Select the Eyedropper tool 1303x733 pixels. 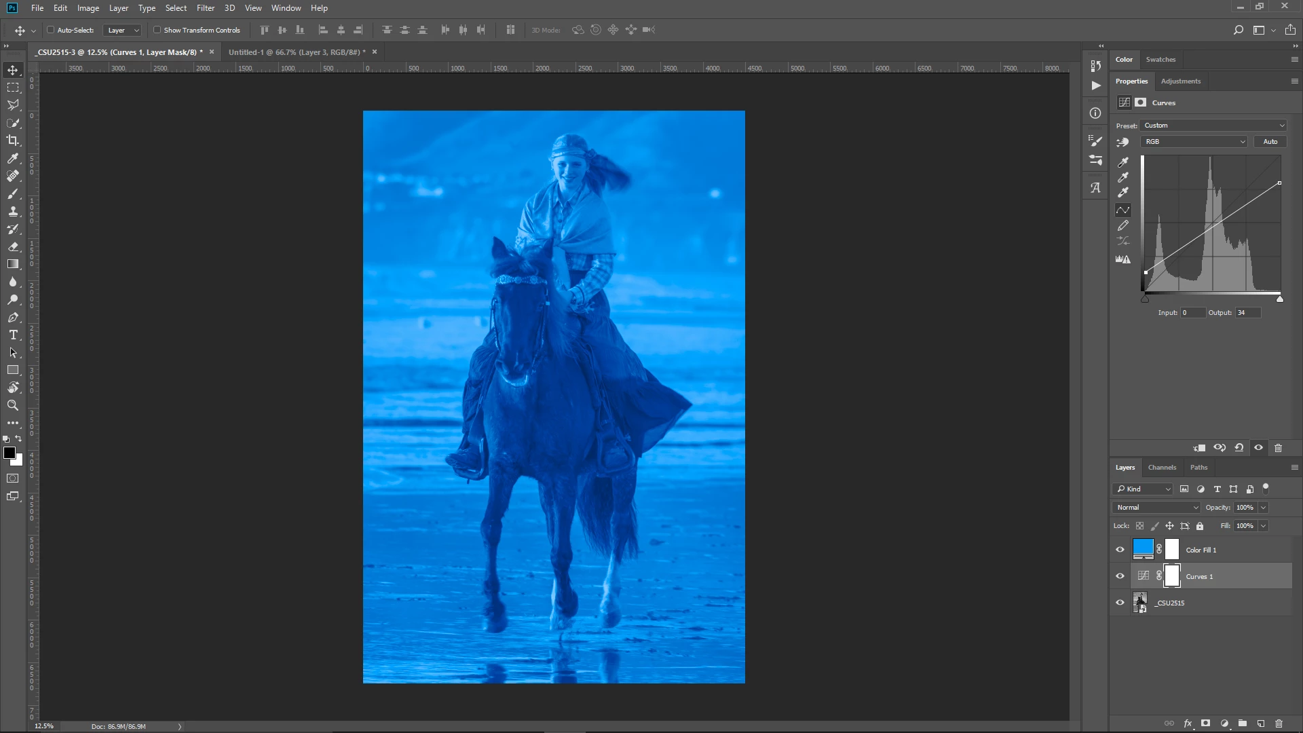13,158
